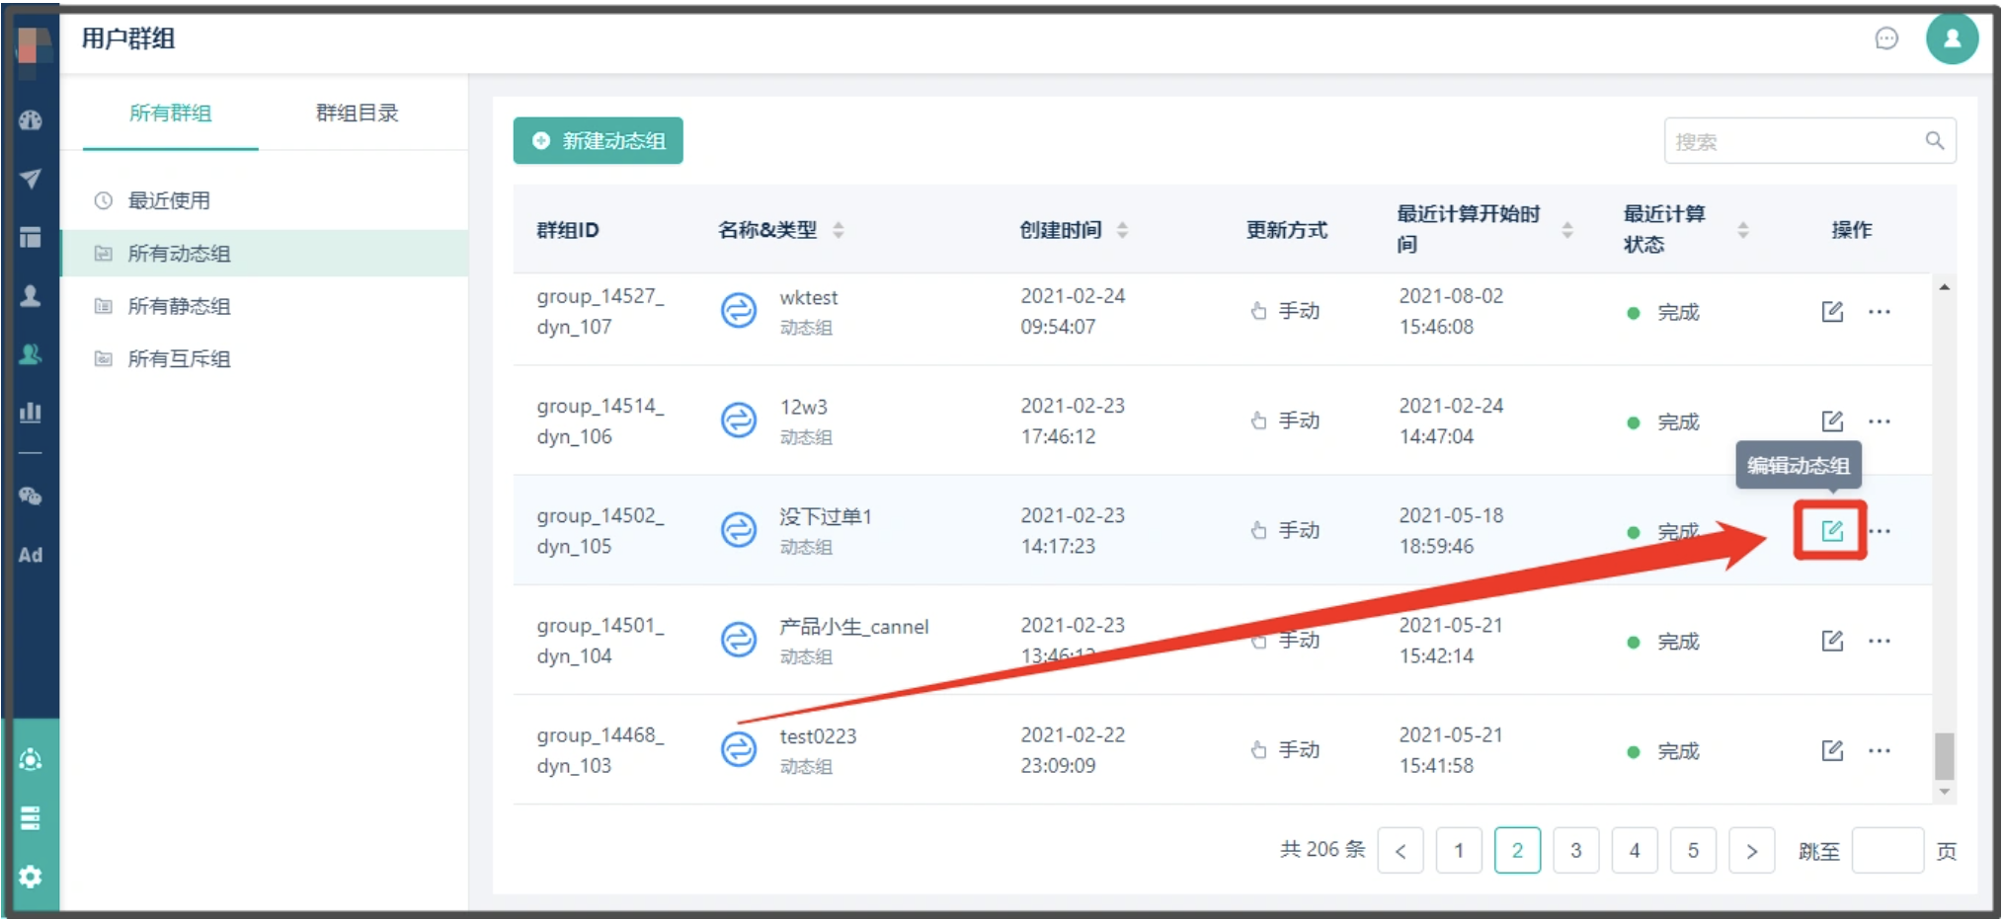Click scrollbar down arrow of table

pos(1944,792)
